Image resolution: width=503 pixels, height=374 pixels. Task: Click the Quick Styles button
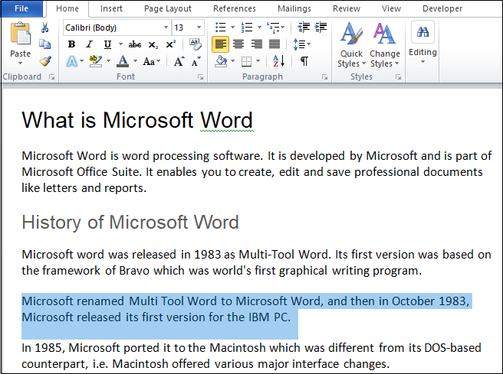[x=351, y=45]
